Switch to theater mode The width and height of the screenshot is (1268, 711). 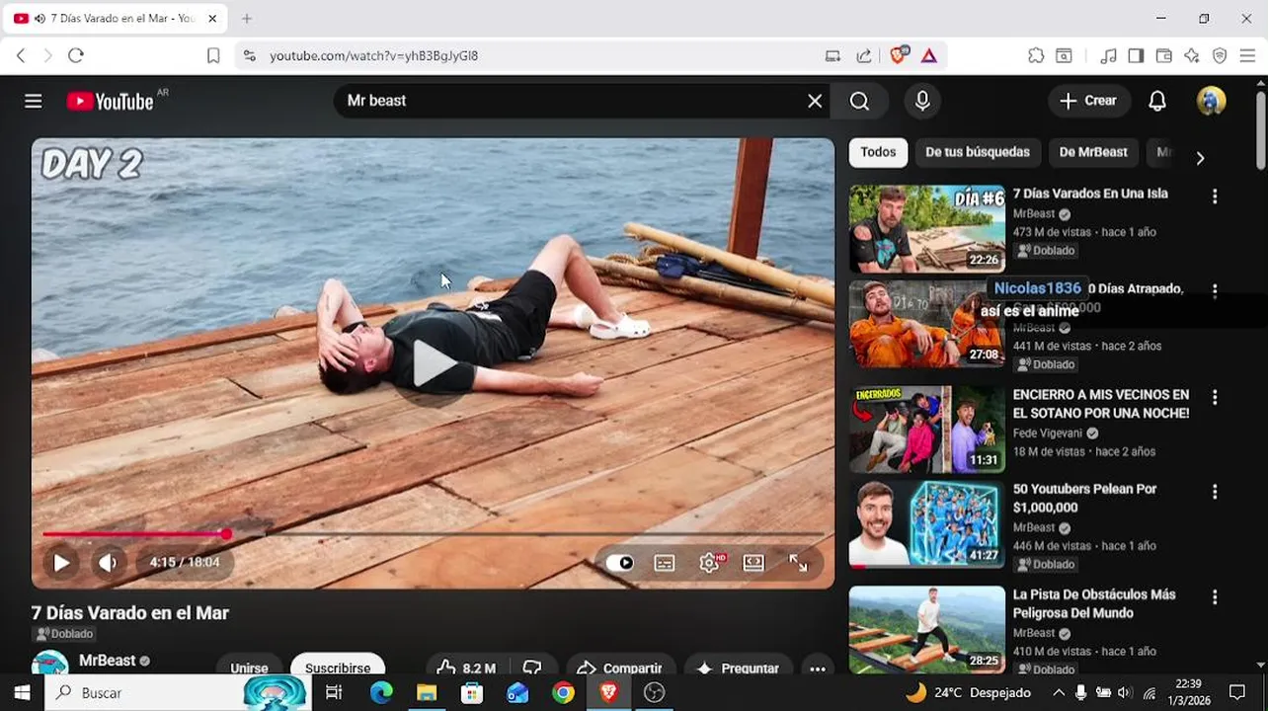(x=753, y=563)
